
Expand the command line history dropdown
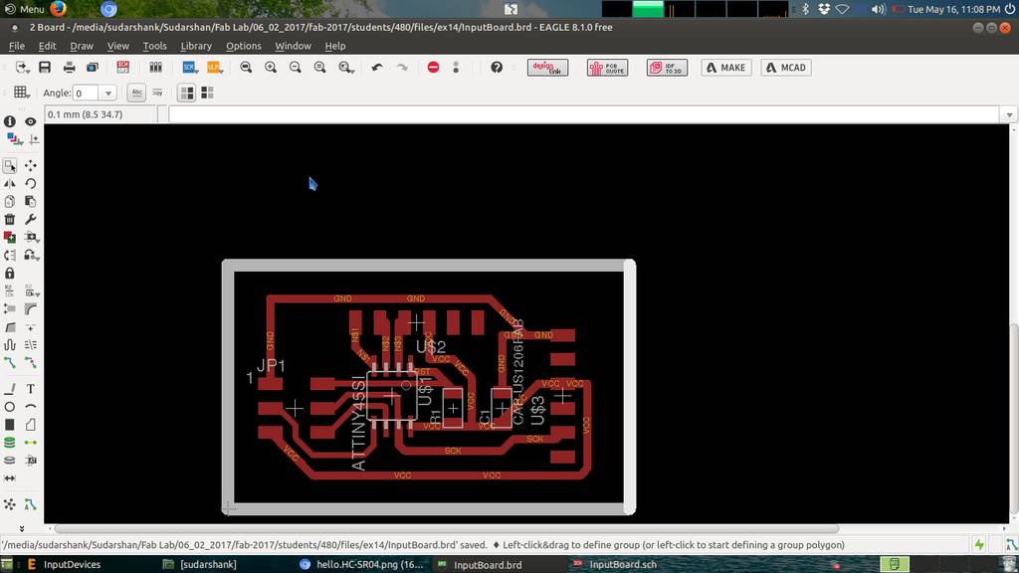coord(1009,114)
